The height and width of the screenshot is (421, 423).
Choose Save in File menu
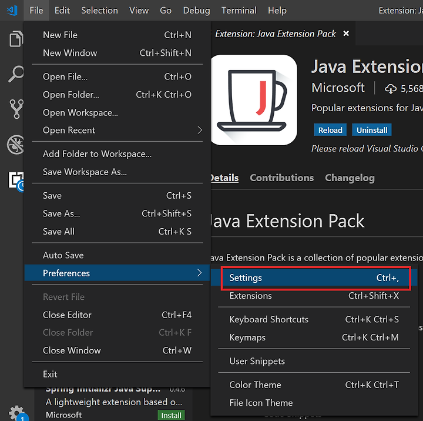117,196
